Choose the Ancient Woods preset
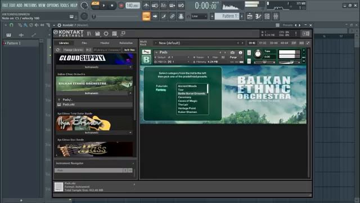Image resolution: width=360 pixels, height=203 pixels. (187, 86)
